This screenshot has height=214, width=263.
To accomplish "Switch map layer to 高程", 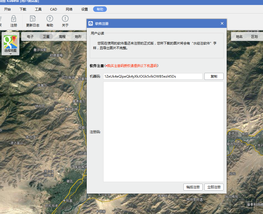I will tap(62, 36).
